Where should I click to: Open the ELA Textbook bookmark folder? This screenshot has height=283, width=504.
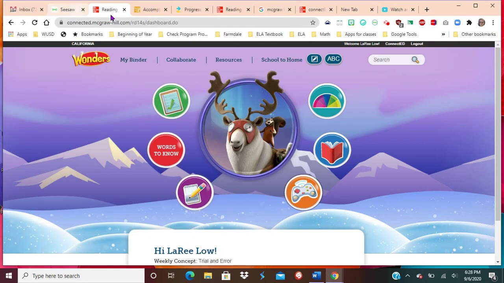point(265,34)
